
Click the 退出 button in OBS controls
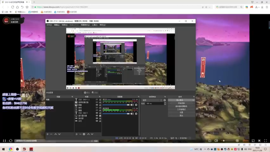(181, 116)
